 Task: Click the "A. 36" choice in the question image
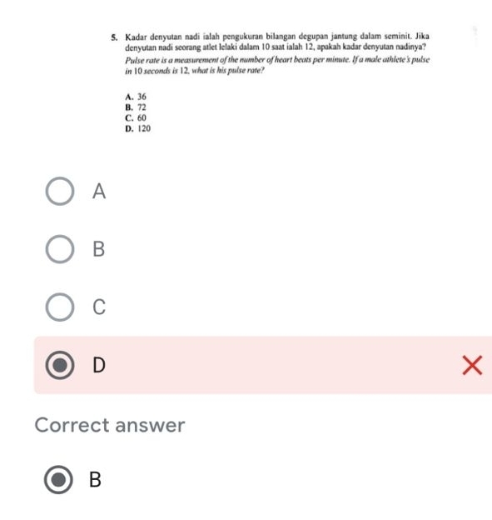[x=136, y=97]
